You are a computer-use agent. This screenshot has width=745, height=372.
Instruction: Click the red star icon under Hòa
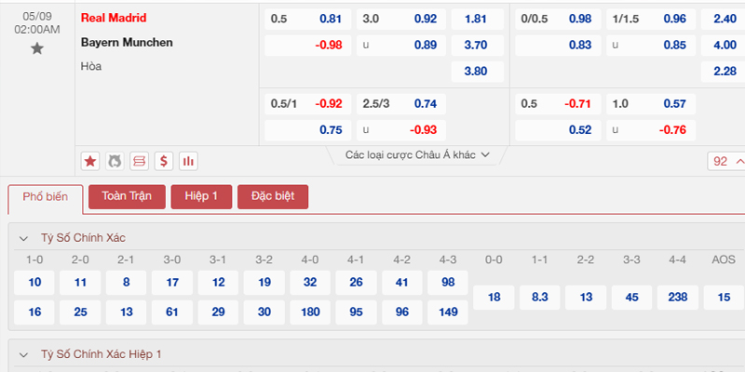click(x=89, y=161)
